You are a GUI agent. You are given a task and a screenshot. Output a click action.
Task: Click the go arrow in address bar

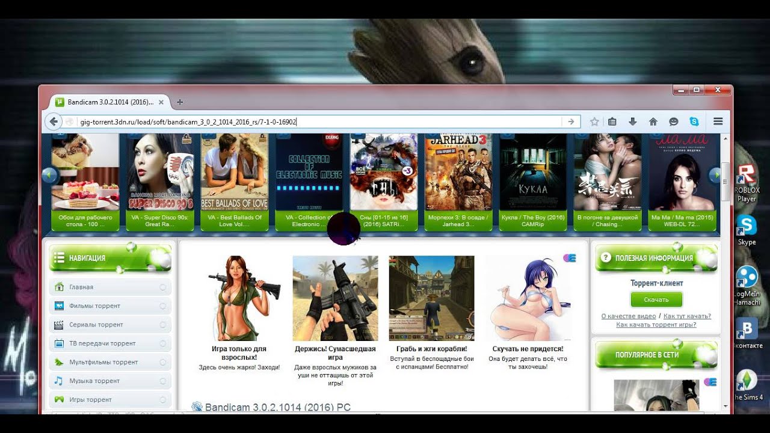point(571,121)
